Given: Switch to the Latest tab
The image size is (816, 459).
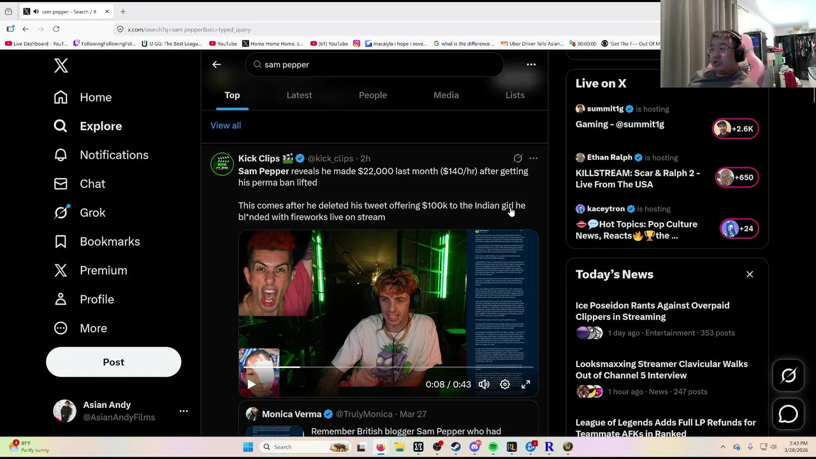Looking at the screenshot, I should 299,95.
